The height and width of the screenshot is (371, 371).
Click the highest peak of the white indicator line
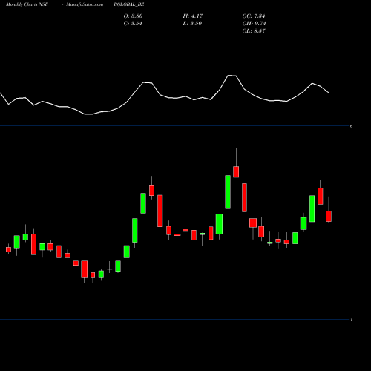(x=232, y=75)
